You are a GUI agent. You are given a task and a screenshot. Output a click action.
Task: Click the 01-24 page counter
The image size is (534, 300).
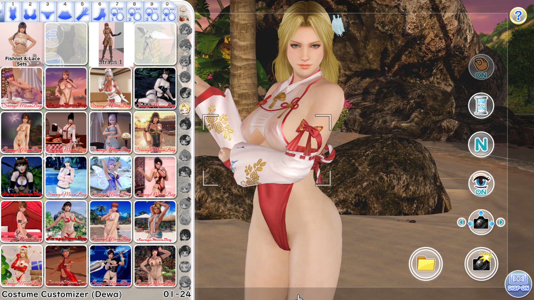tap(177, 294)
